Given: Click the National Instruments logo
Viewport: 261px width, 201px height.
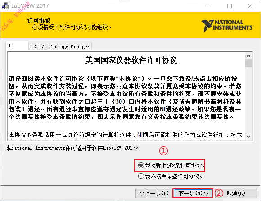Looking at the screenshot, I should 227,26.
